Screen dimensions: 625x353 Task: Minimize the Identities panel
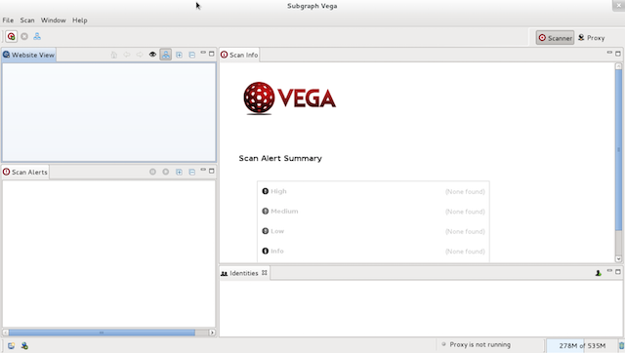(609, 271)
